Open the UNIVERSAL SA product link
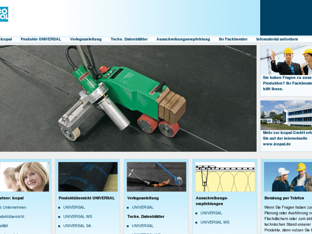 tap(77, 226)
